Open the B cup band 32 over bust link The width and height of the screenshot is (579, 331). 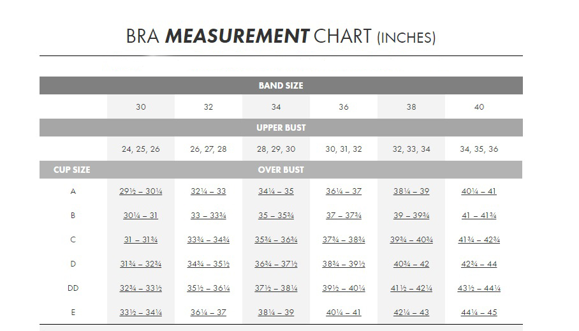[x=208, y=216]
